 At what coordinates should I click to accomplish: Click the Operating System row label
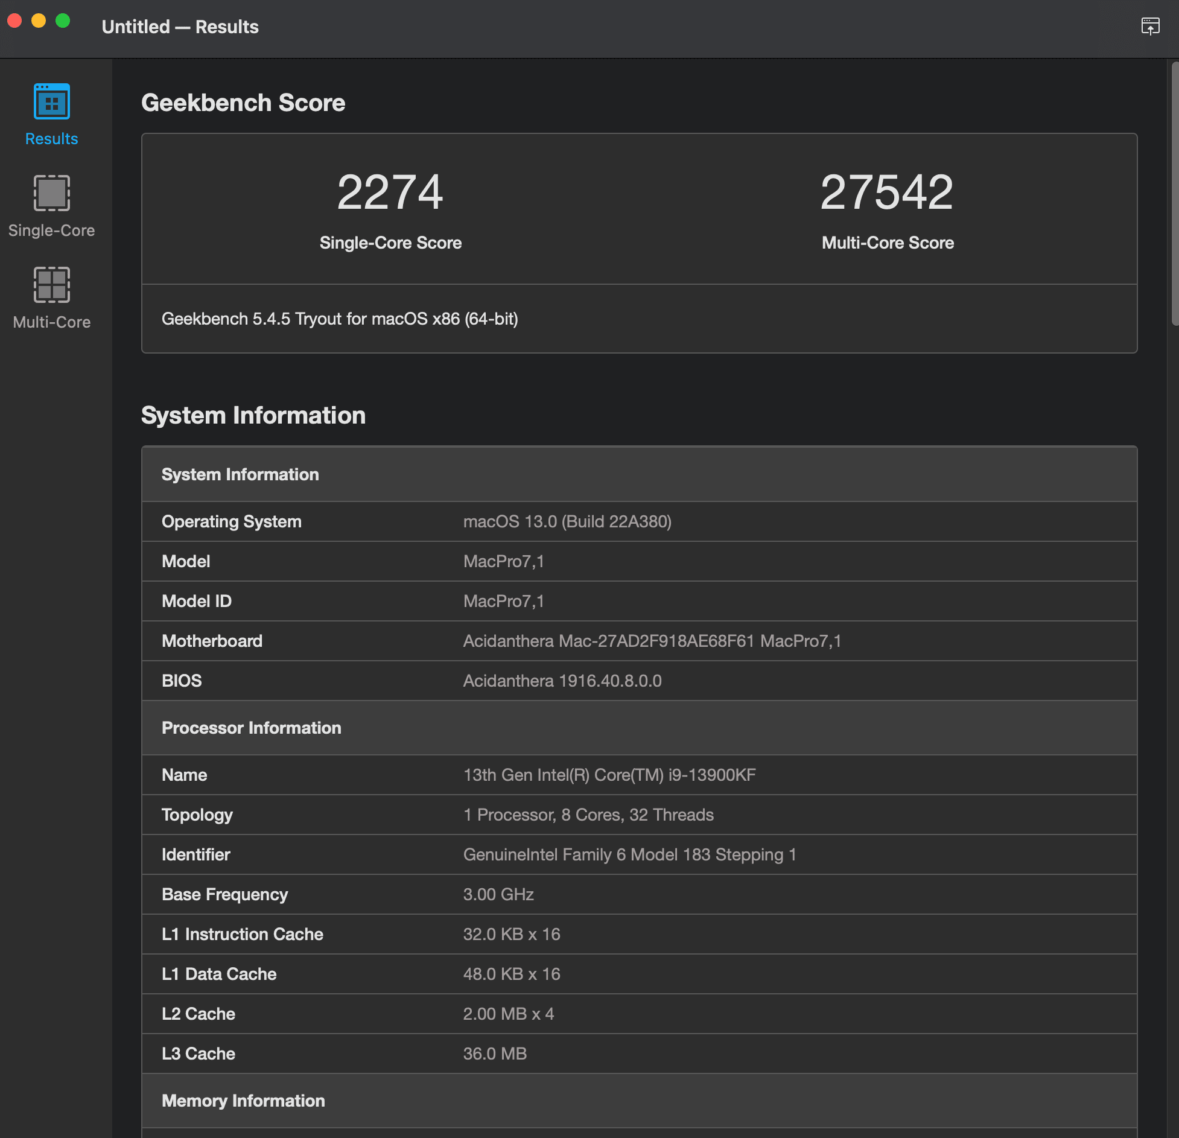tap(232, 521)
